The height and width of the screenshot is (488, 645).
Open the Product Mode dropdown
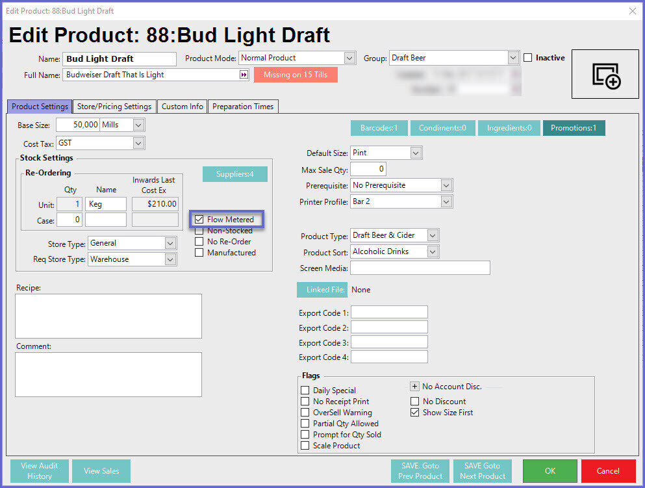[x=350, y=58]
